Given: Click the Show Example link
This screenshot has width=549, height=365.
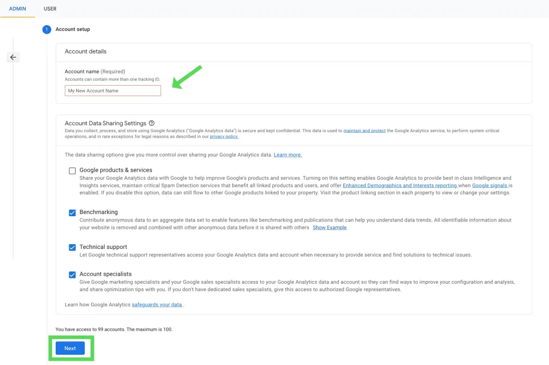Looking at the screenshot, I should [x=330, y=227].
